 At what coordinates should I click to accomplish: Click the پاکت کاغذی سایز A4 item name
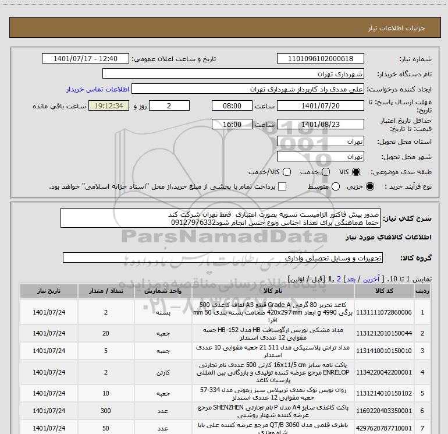tap(273, 411)
